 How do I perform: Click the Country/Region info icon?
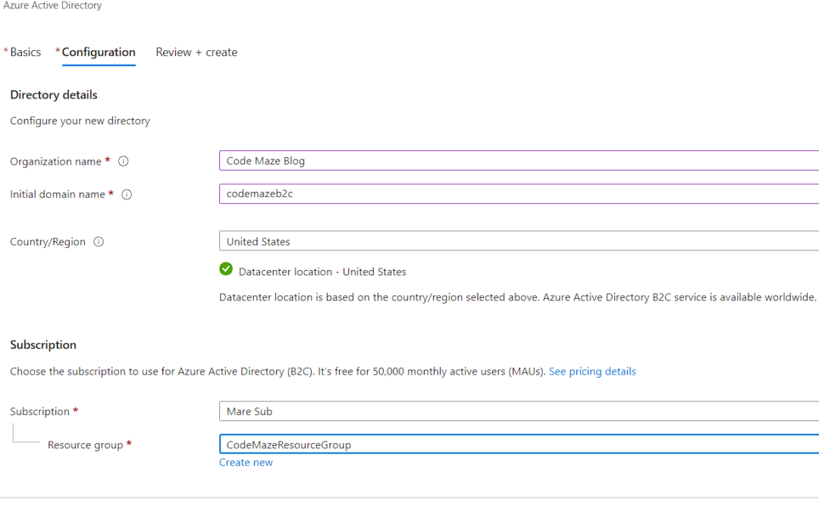(x=99, y=242)
